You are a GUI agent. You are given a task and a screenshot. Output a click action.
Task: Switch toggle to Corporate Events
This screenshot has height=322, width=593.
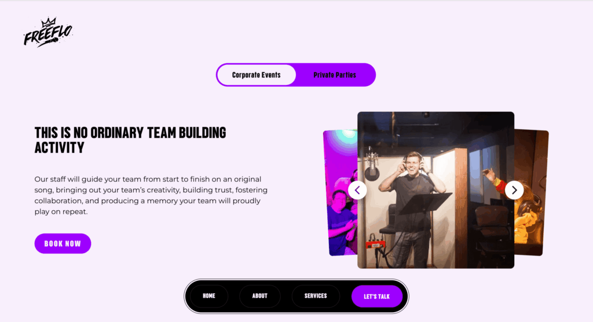click(257, 75)
